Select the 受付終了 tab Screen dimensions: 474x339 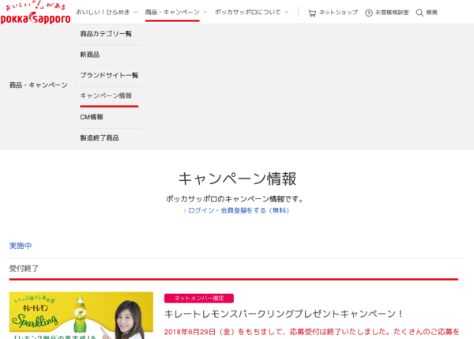[x=24, y=268]
